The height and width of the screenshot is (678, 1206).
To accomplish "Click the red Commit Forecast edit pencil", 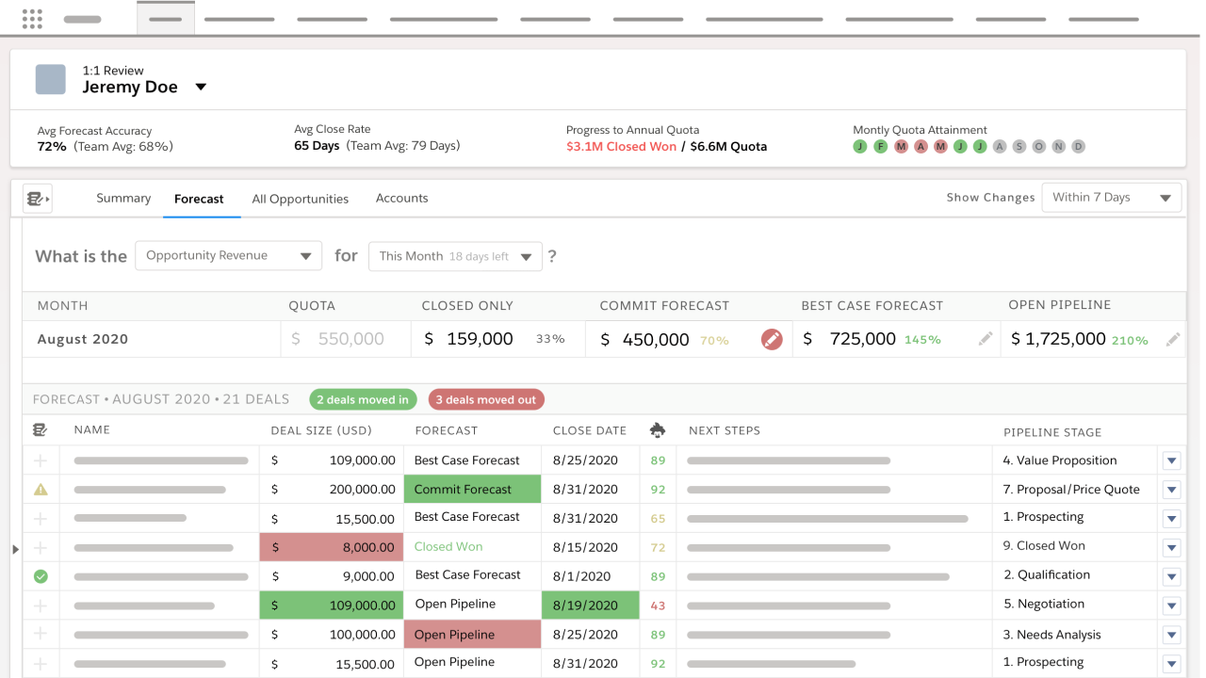I will pos(772,339).
